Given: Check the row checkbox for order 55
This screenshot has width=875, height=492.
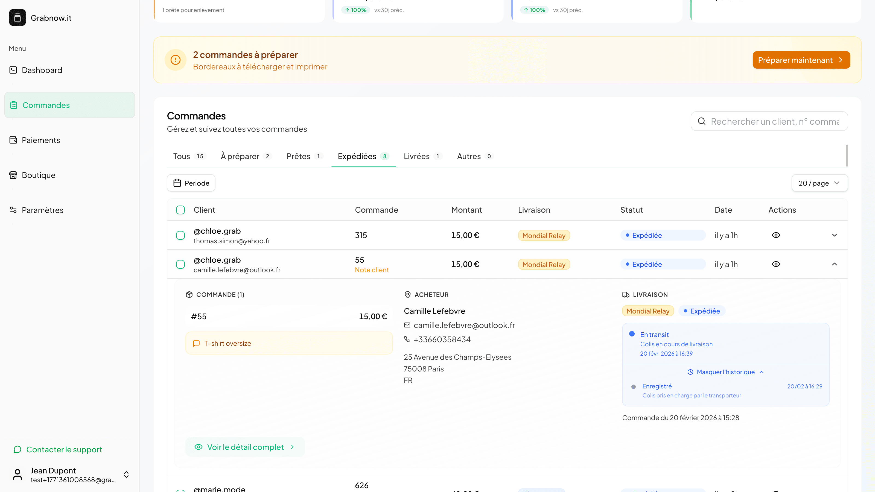Looking at the screenshot, I should (180, 264).
